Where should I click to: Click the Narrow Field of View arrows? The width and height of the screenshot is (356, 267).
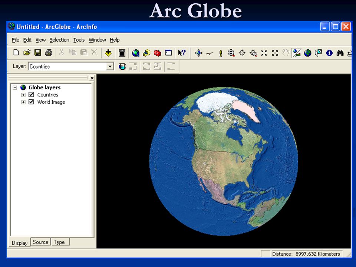[x=264, y=53]
